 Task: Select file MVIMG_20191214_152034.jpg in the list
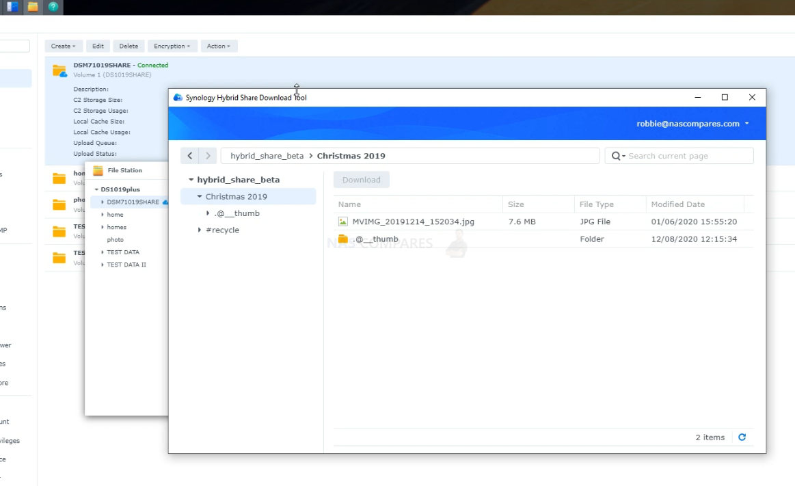pos(413,221)
